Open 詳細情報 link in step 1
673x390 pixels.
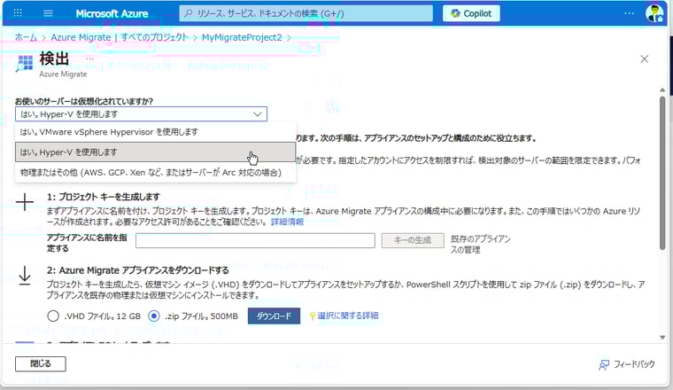point(287,222)
